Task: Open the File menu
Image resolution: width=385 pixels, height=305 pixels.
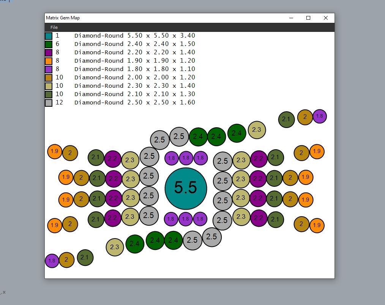Action: point(54,27)
